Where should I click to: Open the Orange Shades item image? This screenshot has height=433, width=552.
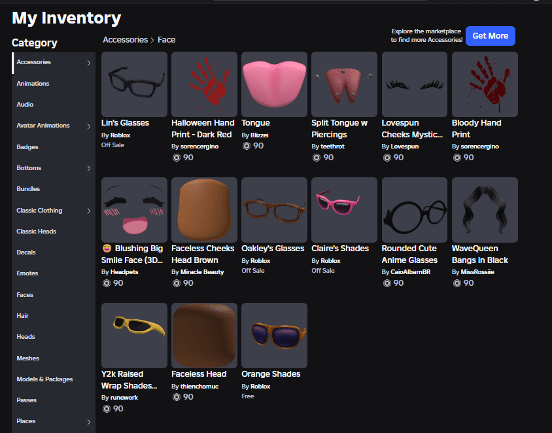pos(274,336)
